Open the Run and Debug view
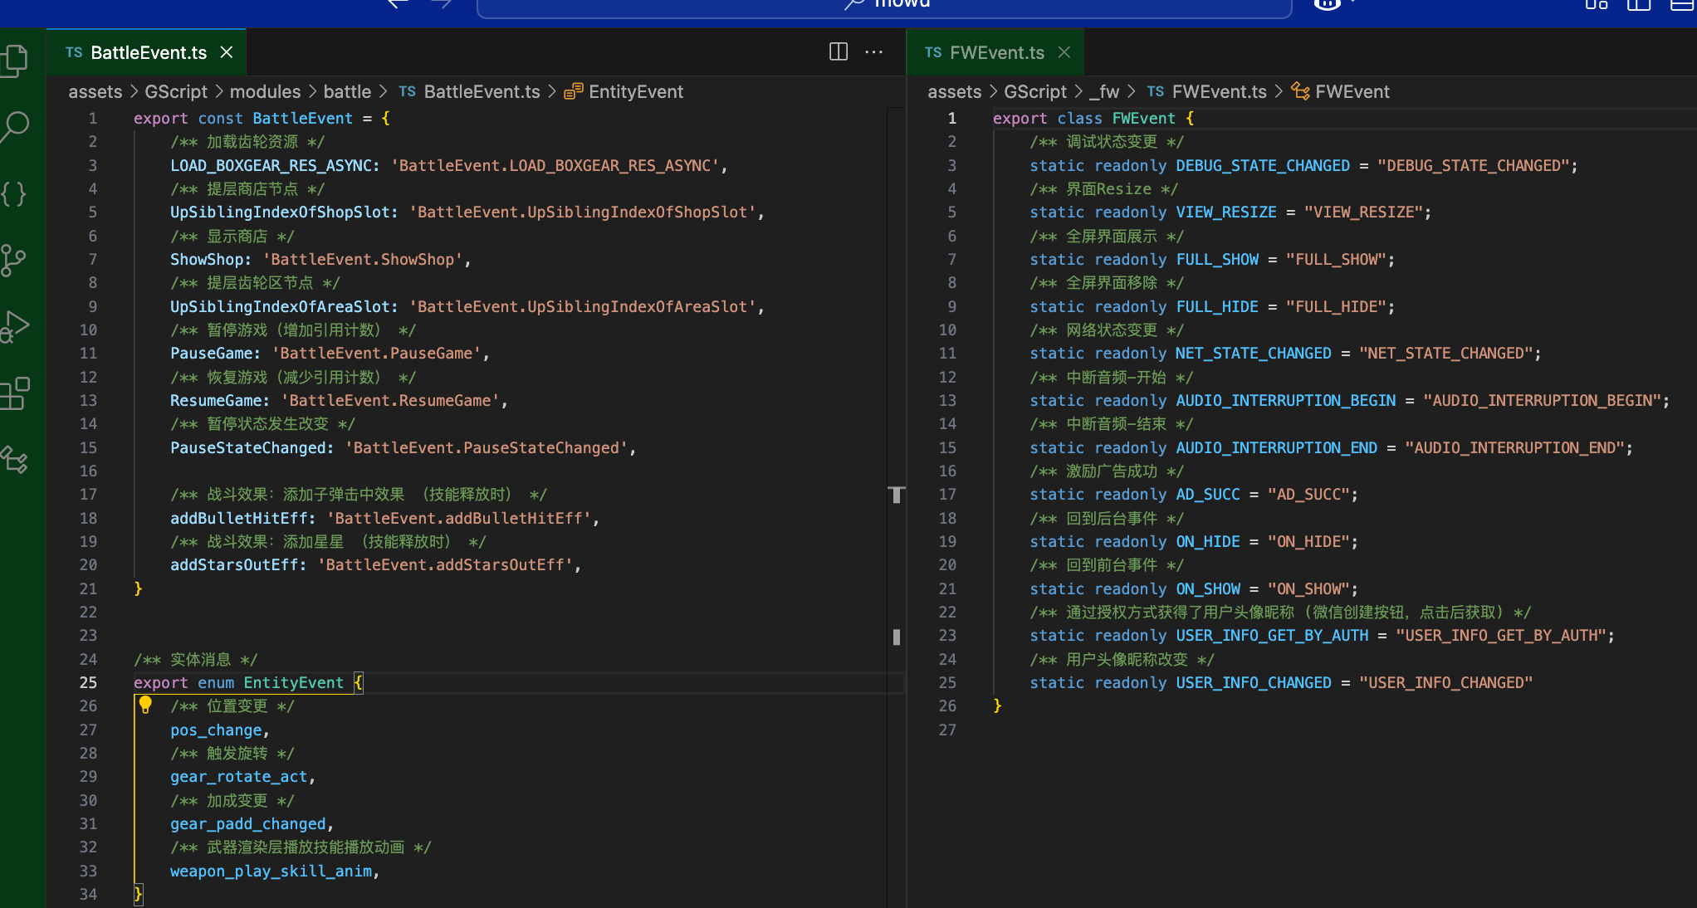The image size is (1697, 908). coord(15,326)
